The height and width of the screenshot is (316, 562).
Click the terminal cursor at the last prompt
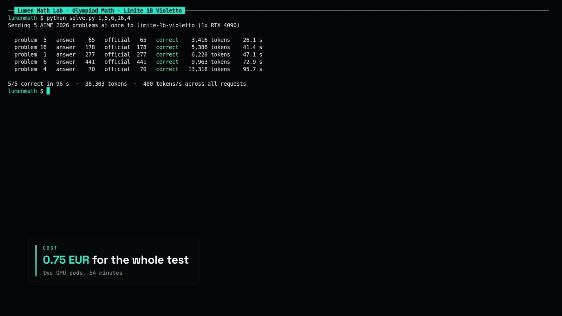48,91
